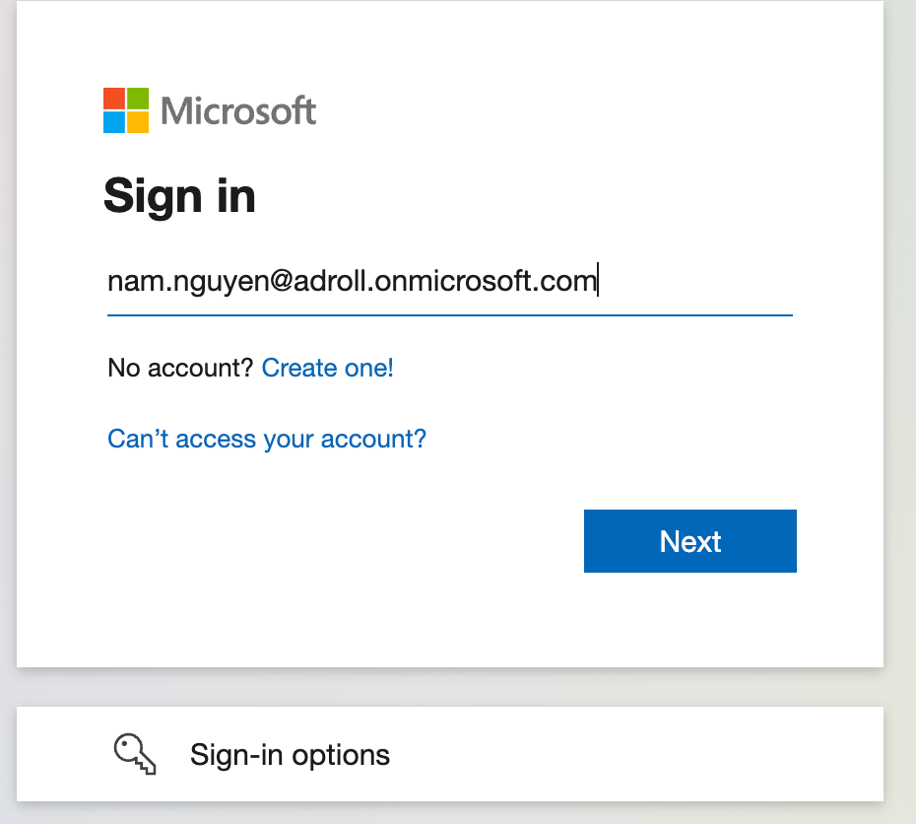This screenshot has height=824, width=916.
Task: Click the yellow square of Microsoft logo
Action: (x=138, y=122)
